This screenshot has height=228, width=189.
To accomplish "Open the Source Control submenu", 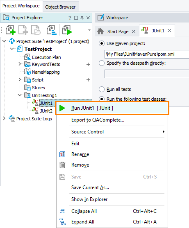I will point(112,132).
